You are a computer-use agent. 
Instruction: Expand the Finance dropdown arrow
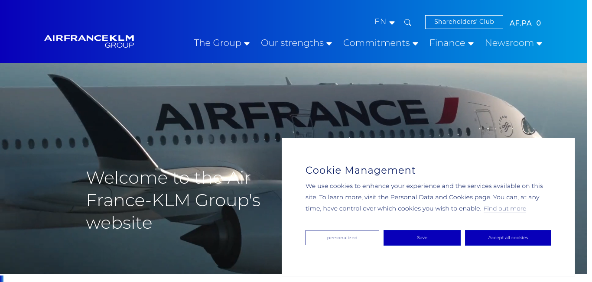(471, 44)
